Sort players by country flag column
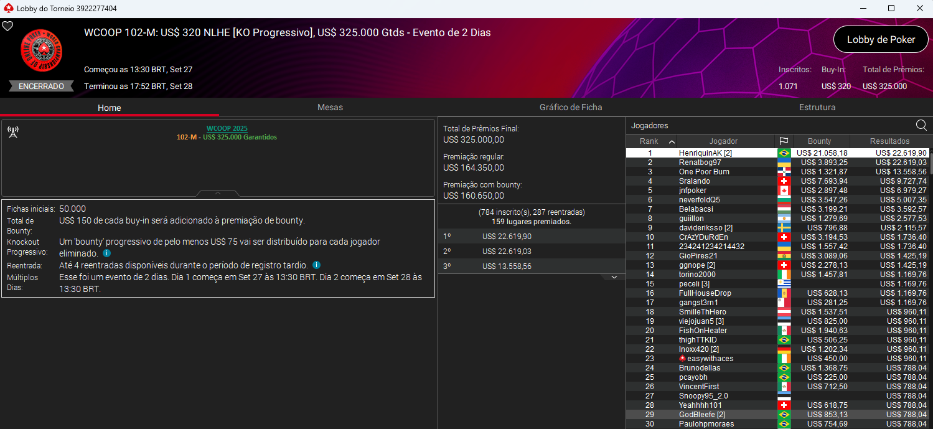 click(x=784, y=141)
